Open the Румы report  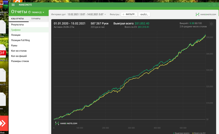point(29,45)
